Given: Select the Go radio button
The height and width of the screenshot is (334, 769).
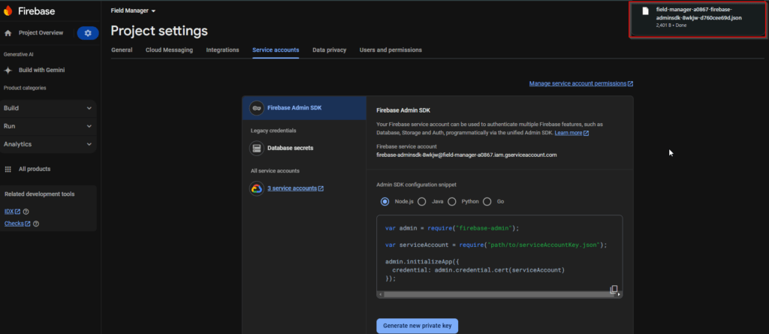Looking at the screenshot, I should point(487,202).
